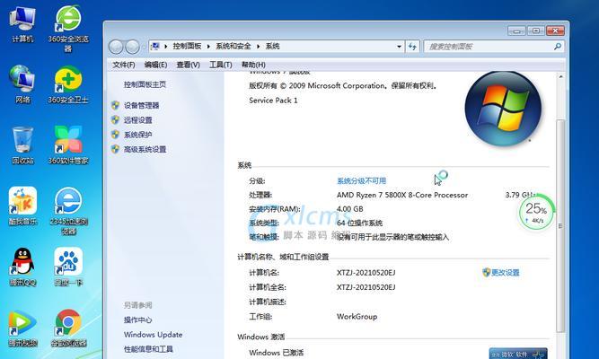Click the 4.00 GB installed memory value
The image size is (599, 359).
350,209
